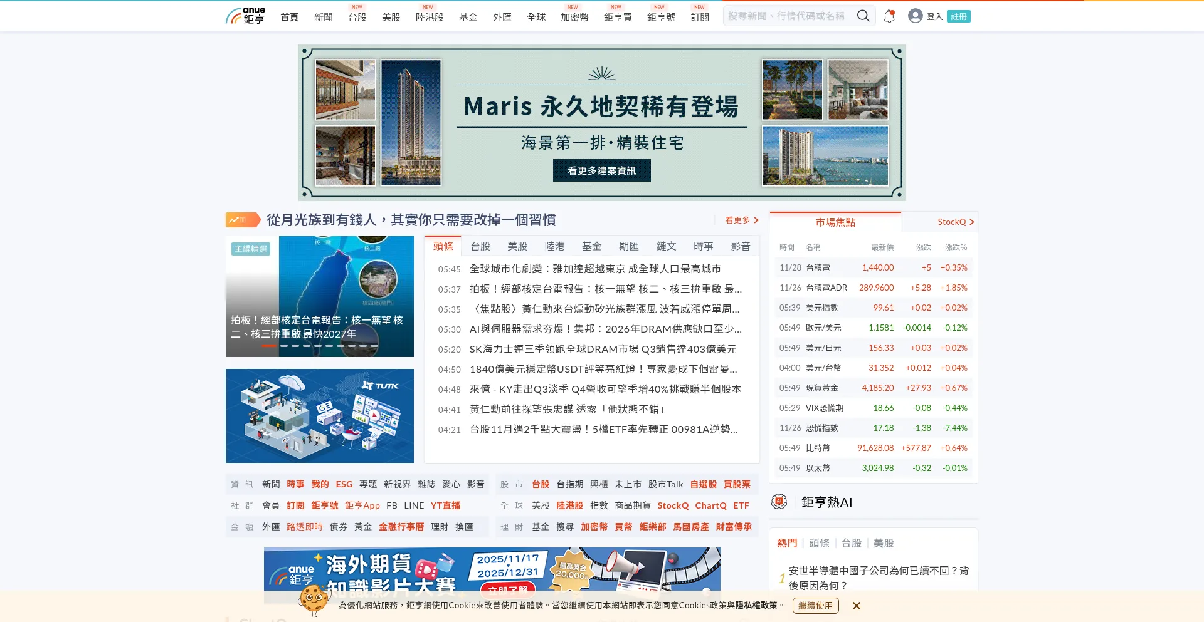
Task: Click 繼續使用 cookie button
Action: (x=815, y=606)
